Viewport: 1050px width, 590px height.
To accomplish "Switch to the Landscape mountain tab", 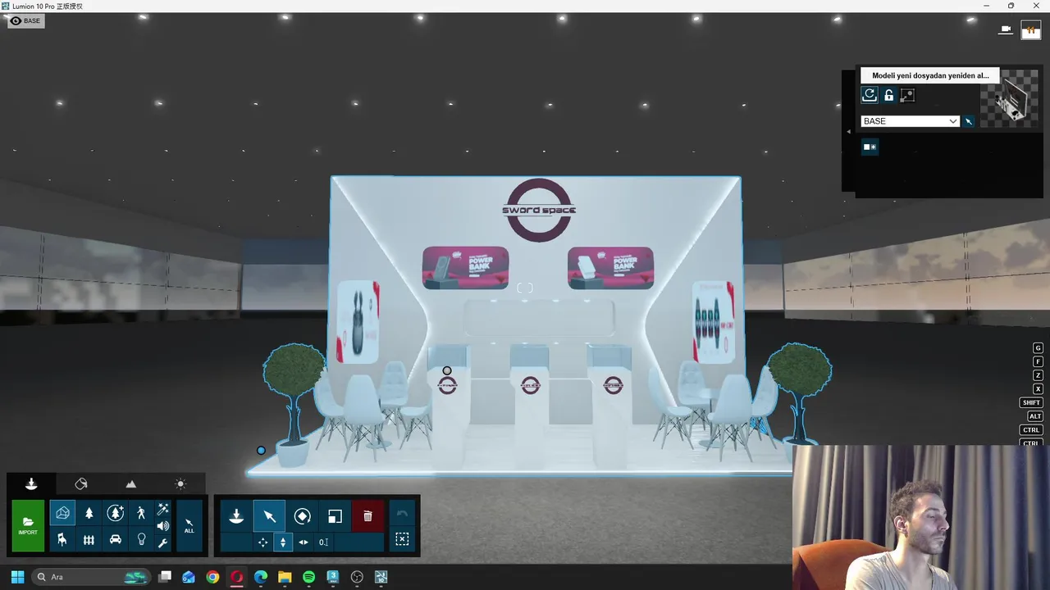I will click(131, 483).
